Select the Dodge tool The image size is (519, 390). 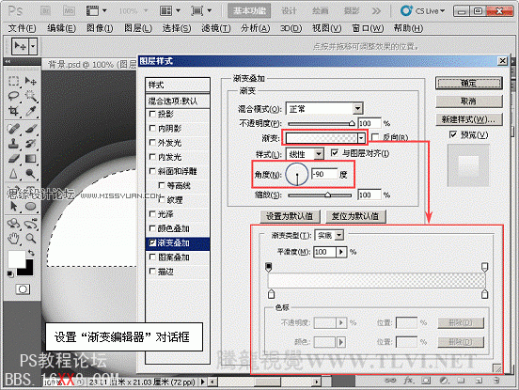pyautogui.click(x=30, y=174)
